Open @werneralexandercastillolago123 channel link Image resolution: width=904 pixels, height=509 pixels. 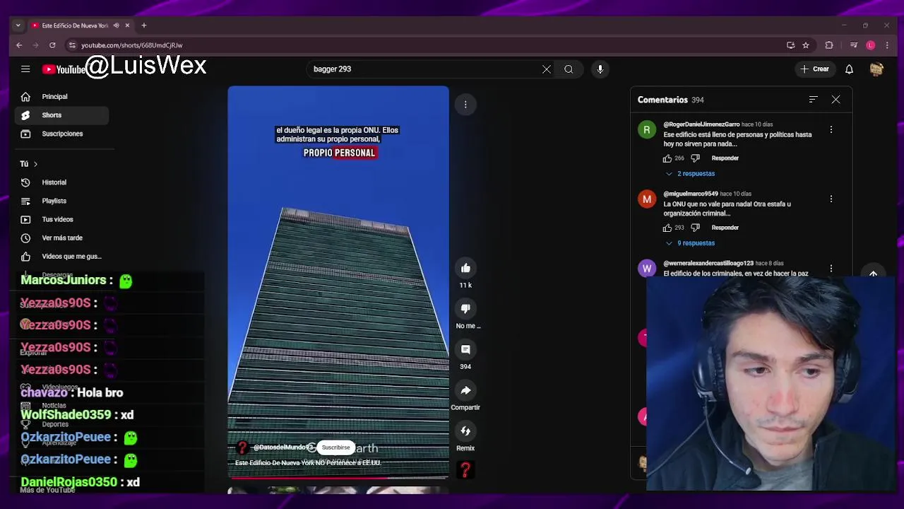(708, 263)
